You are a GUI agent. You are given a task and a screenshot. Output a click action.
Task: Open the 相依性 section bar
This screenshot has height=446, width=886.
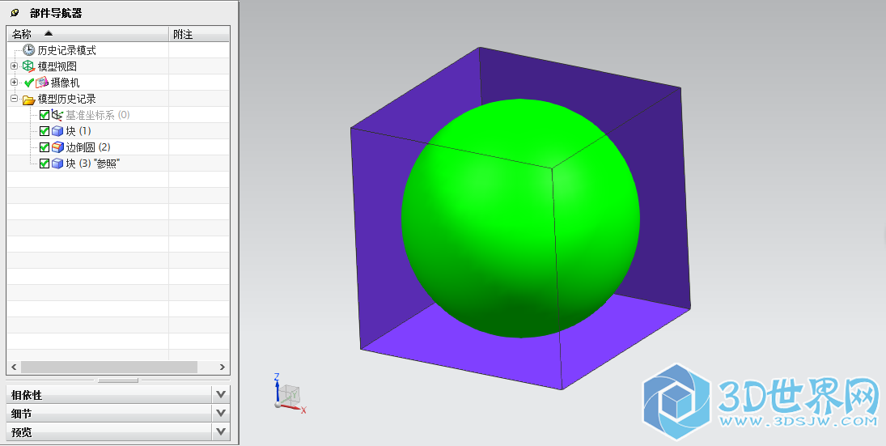(118, 394)
